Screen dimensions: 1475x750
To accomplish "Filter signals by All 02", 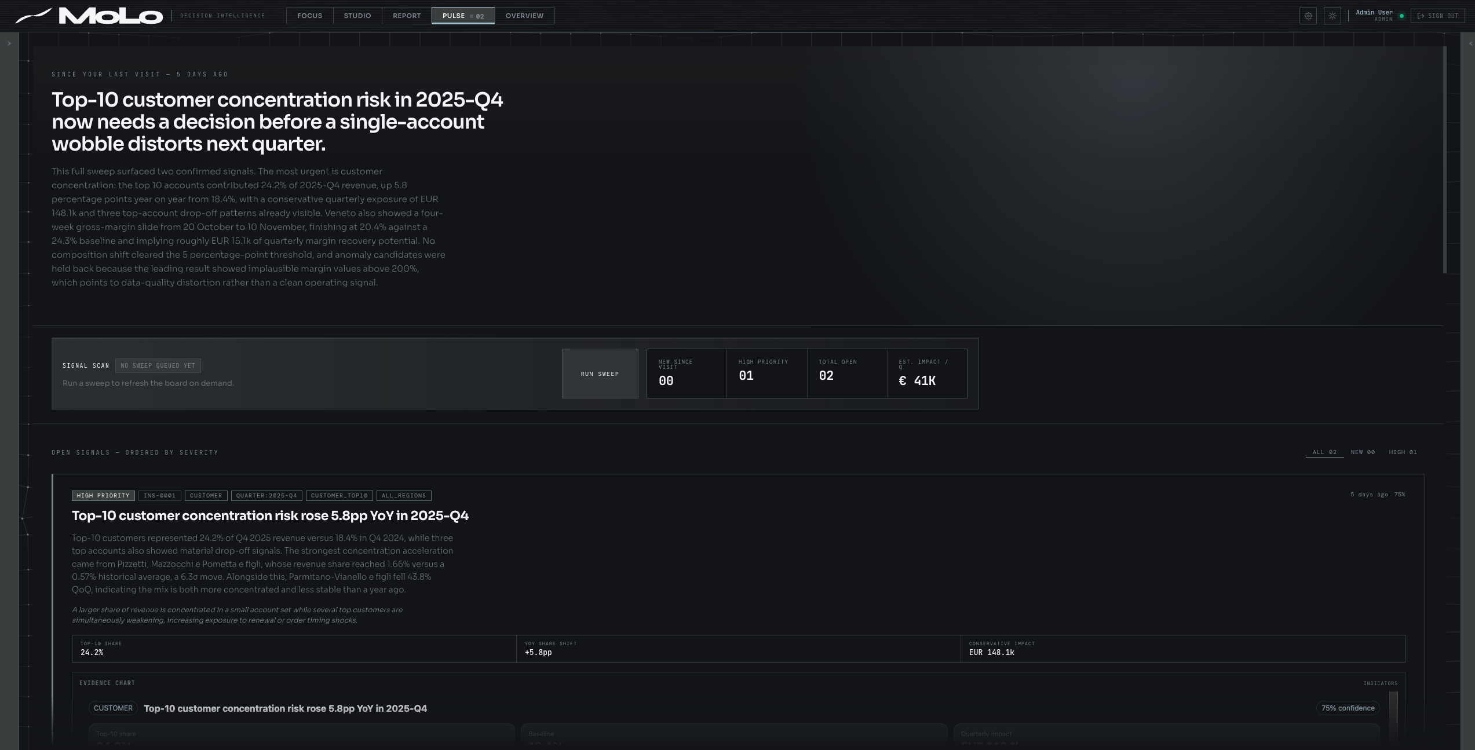I will point(1324,452).
